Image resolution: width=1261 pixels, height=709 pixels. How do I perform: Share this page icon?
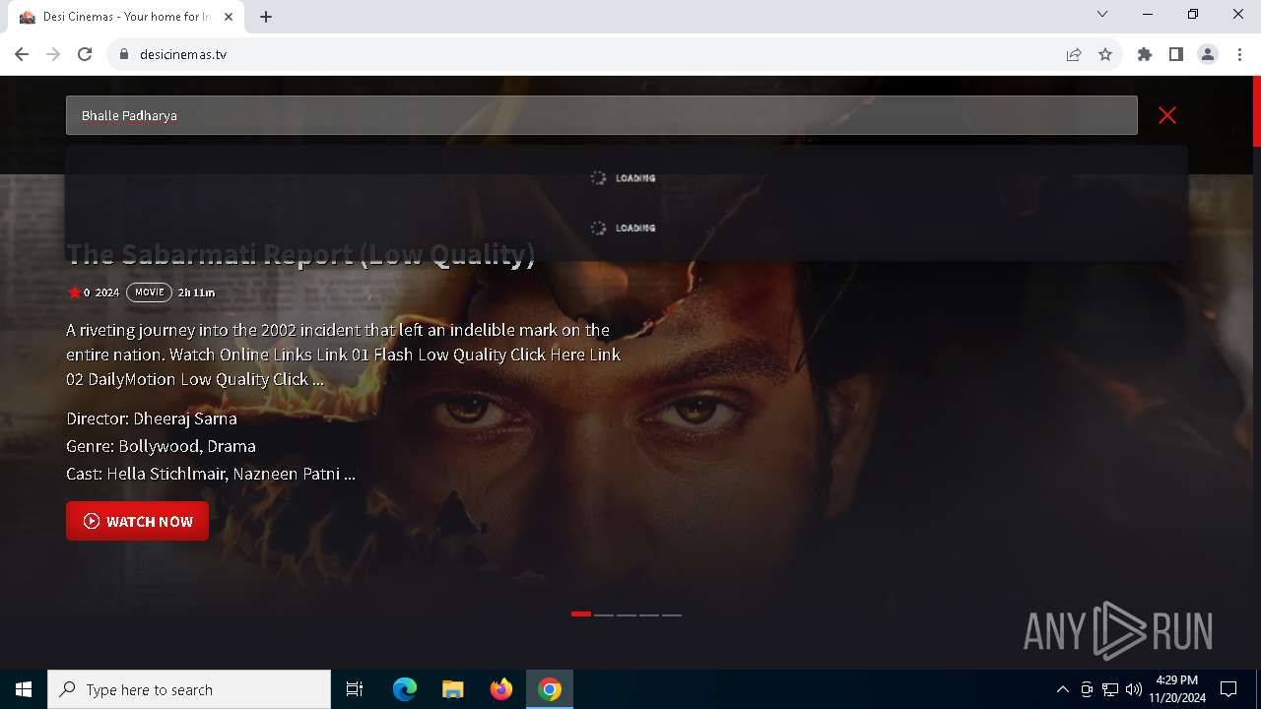point(1074,54)
